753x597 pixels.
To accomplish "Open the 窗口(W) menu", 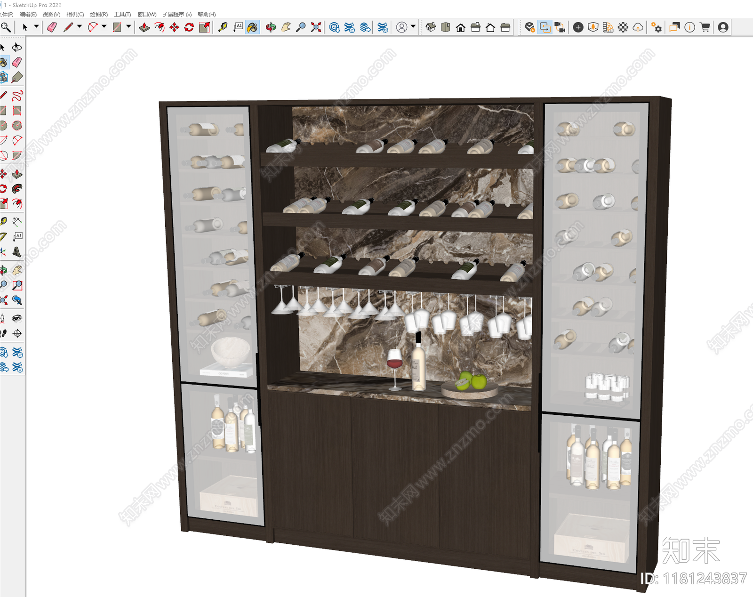I will pyautogui.click(x=147, y=15).
